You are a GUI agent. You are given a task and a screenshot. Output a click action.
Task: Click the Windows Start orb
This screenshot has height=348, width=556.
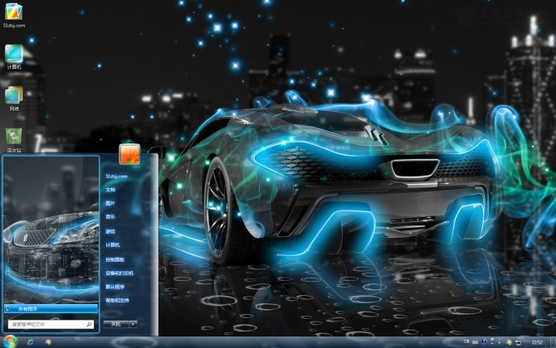click(x=10, y=342)
